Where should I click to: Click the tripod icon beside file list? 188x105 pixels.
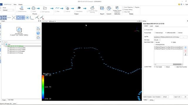tap(185, 55)
